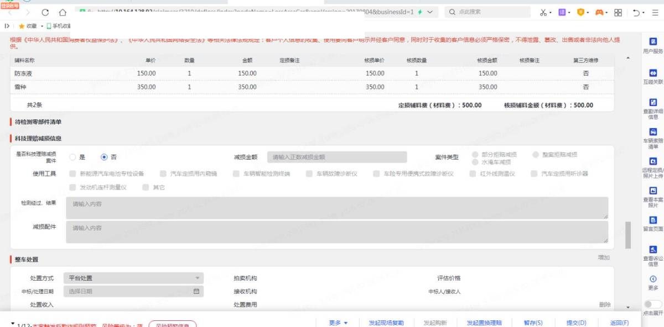Viewport: 664px width, 327px height.
Task: Select 是 for 是否科技理赔减损案件
Action: click(x=72, y=157)
